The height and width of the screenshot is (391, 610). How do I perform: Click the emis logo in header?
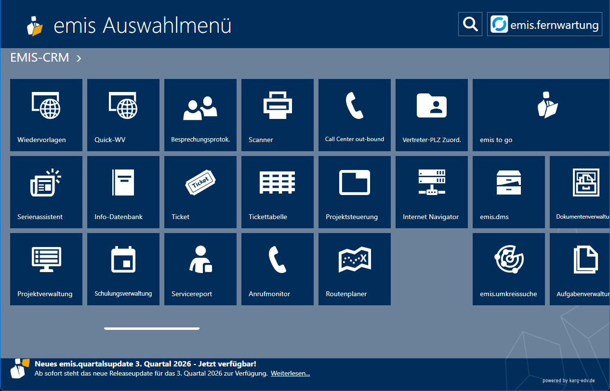point(35,26)
